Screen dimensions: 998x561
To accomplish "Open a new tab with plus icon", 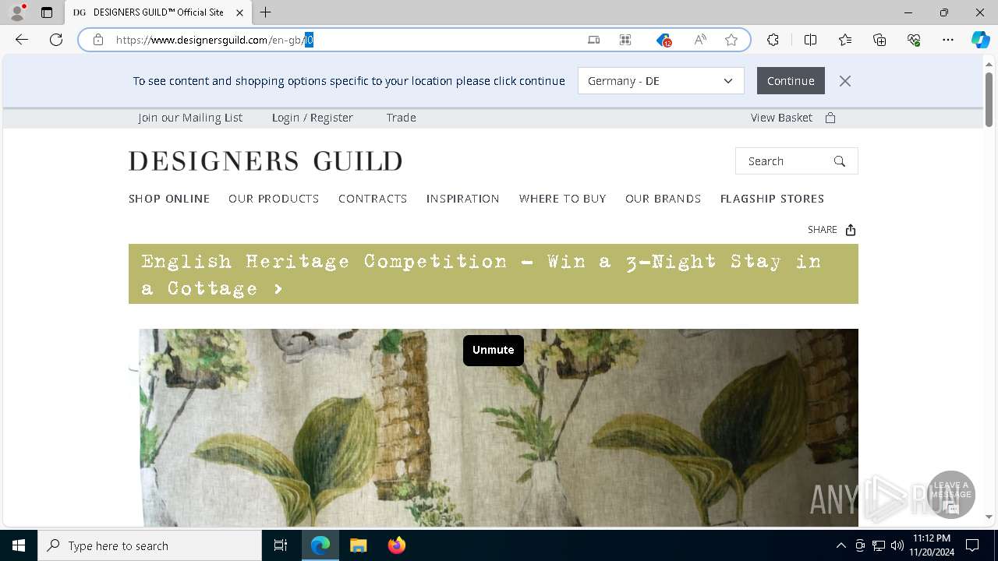I will click(266, 12).
